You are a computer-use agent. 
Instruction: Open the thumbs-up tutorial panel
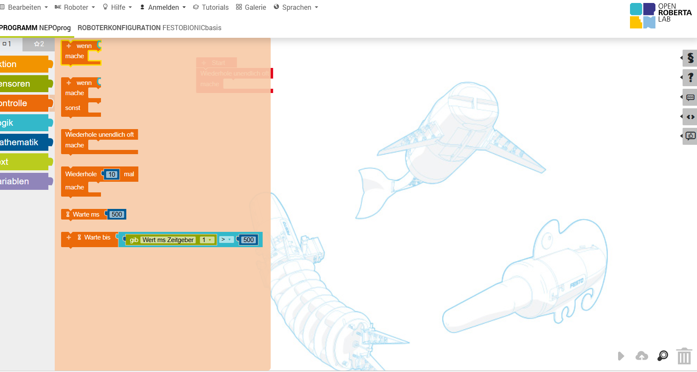pos(690,136)
